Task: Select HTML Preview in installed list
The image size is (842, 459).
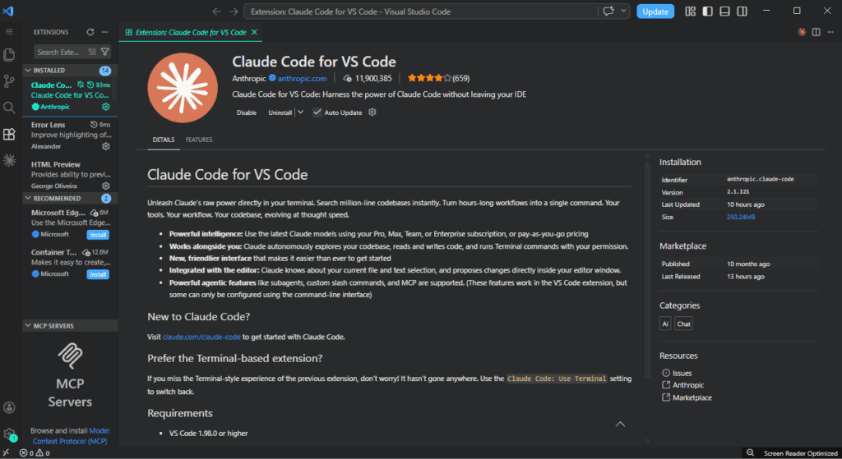Action: click(x=71, y=175)
